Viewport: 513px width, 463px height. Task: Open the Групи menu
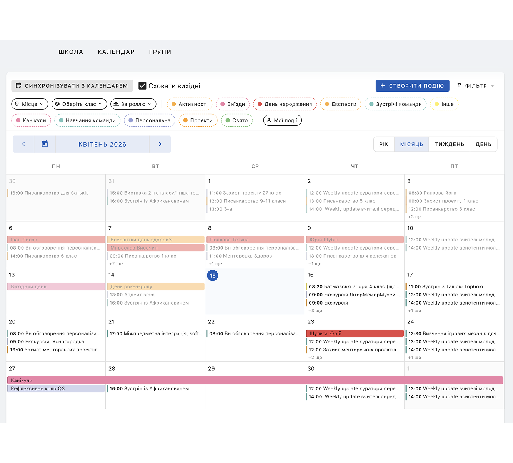[x=160, y=52]
